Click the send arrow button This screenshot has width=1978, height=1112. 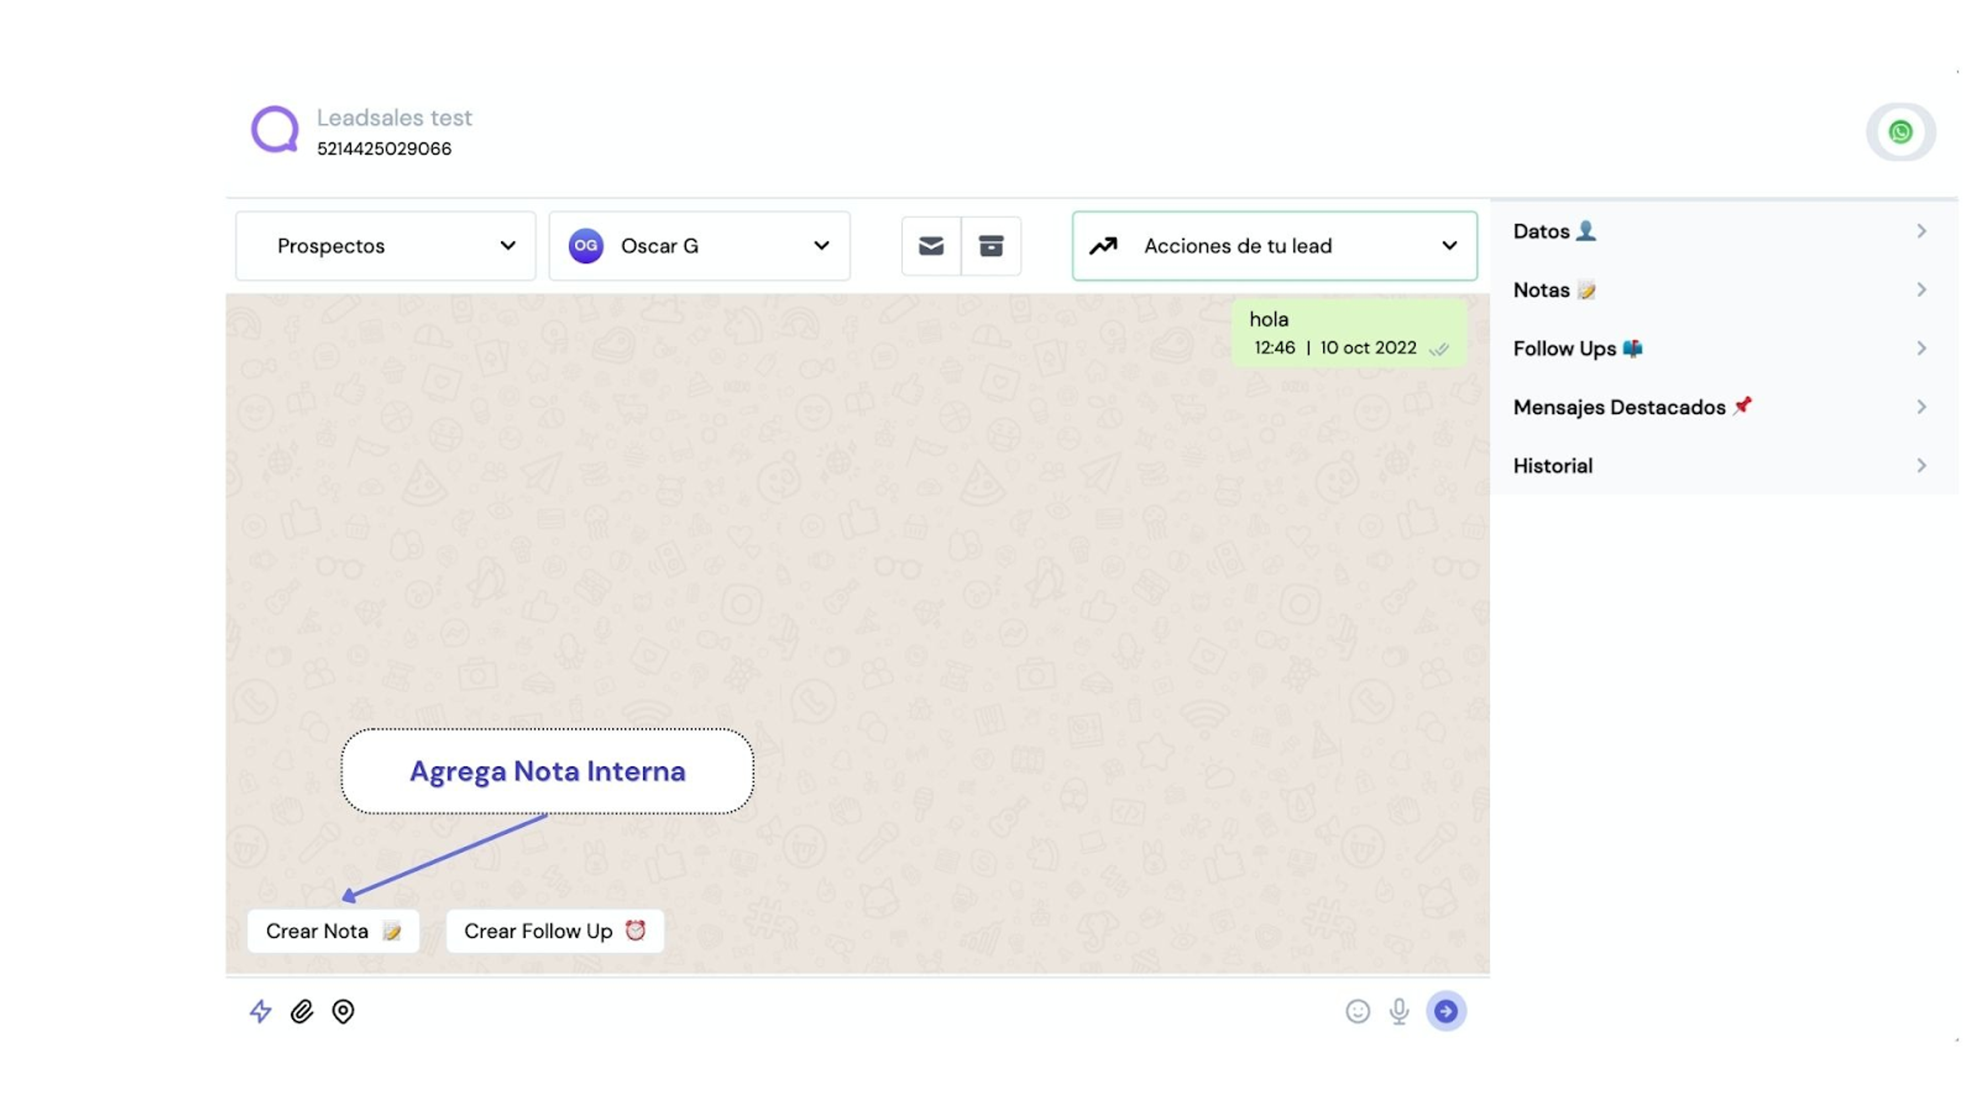(x=1446, y=1012)
